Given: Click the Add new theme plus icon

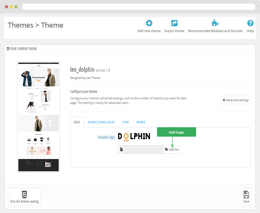Looking at the screenshot, I should 149,23.
